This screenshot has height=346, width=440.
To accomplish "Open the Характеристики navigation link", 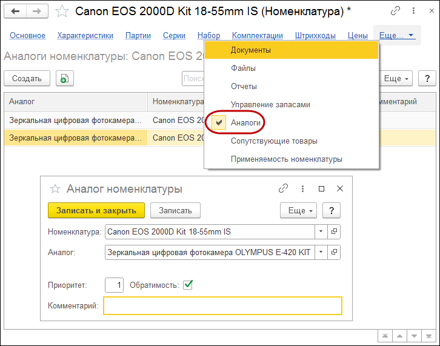I will tap(85, 36).
